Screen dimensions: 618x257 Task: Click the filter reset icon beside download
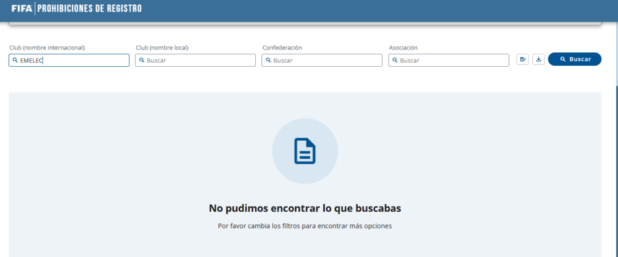[x=523, y=60]
